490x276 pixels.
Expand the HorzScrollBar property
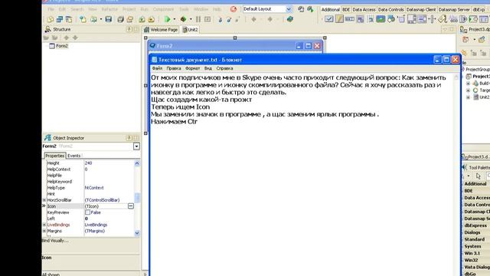click(x=44, y=200)
